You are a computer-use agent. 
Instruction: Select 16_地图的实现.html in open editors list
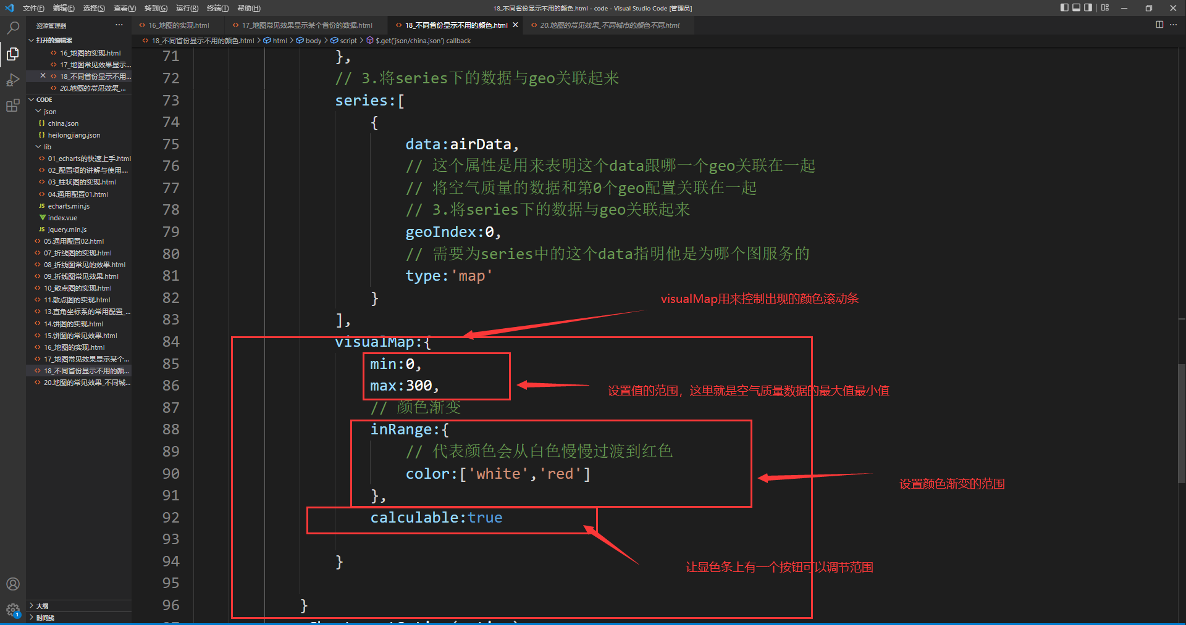coord(90,53)
